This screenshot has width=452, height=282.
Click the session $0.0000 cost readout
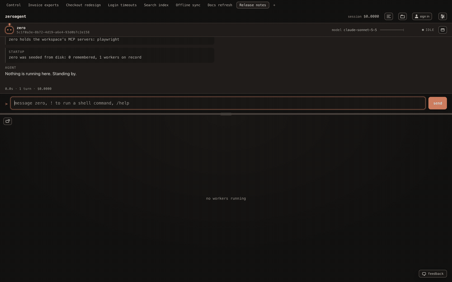click(363, 16)
